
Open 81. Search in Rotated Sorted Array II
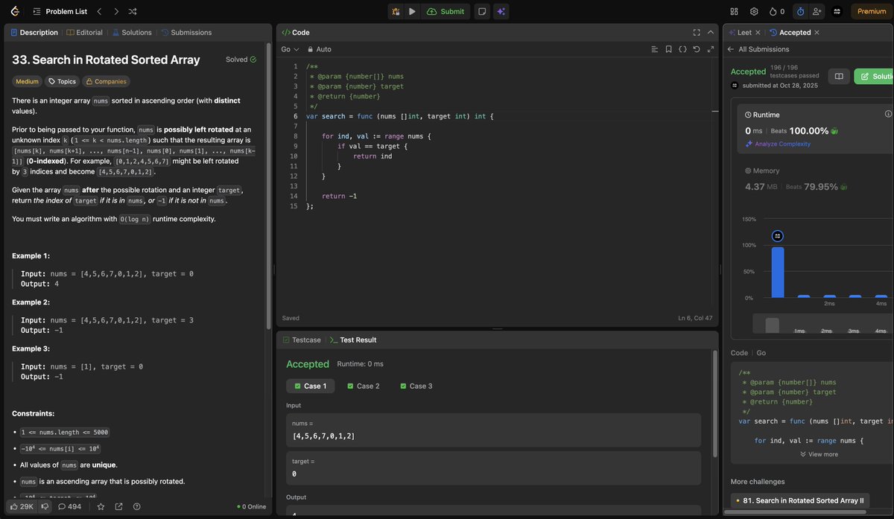(801, 500)
